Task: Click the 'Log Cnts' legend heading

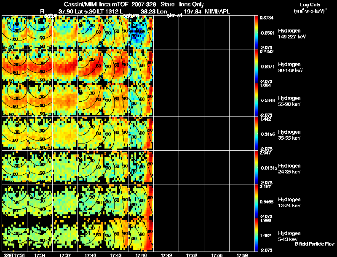Action: point(310,5)
